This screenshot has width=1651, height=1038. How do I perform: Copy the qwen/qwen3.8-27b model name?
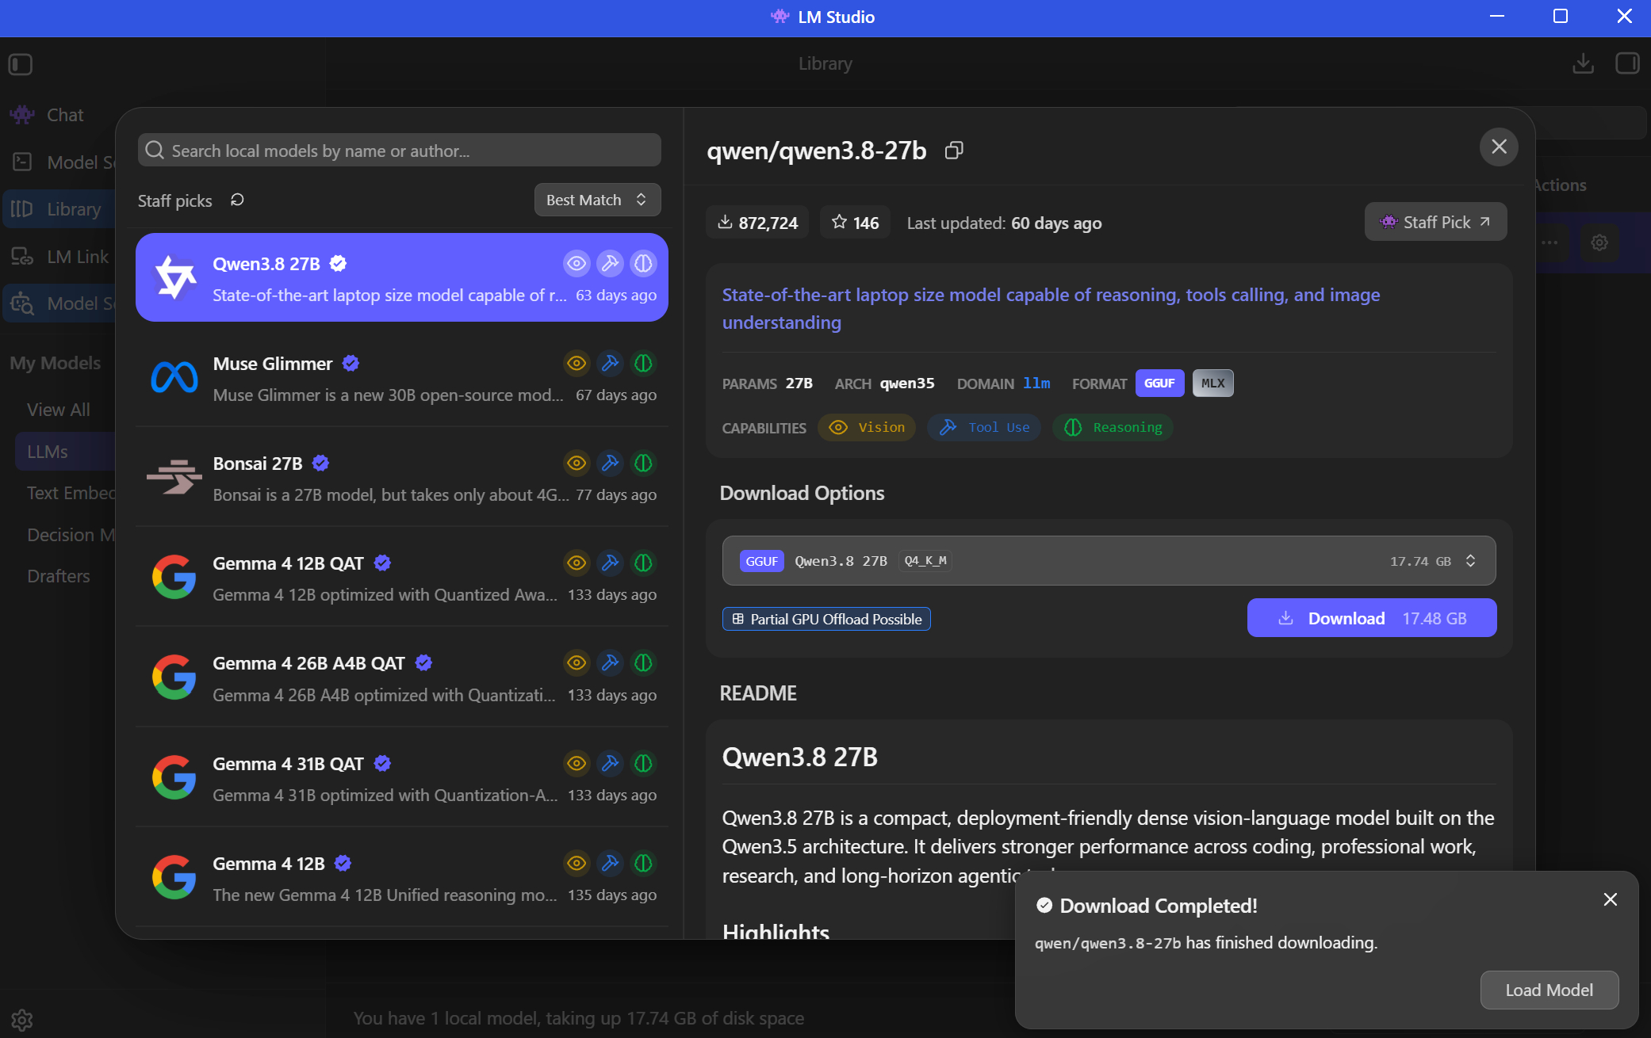[x=954, y=151]
